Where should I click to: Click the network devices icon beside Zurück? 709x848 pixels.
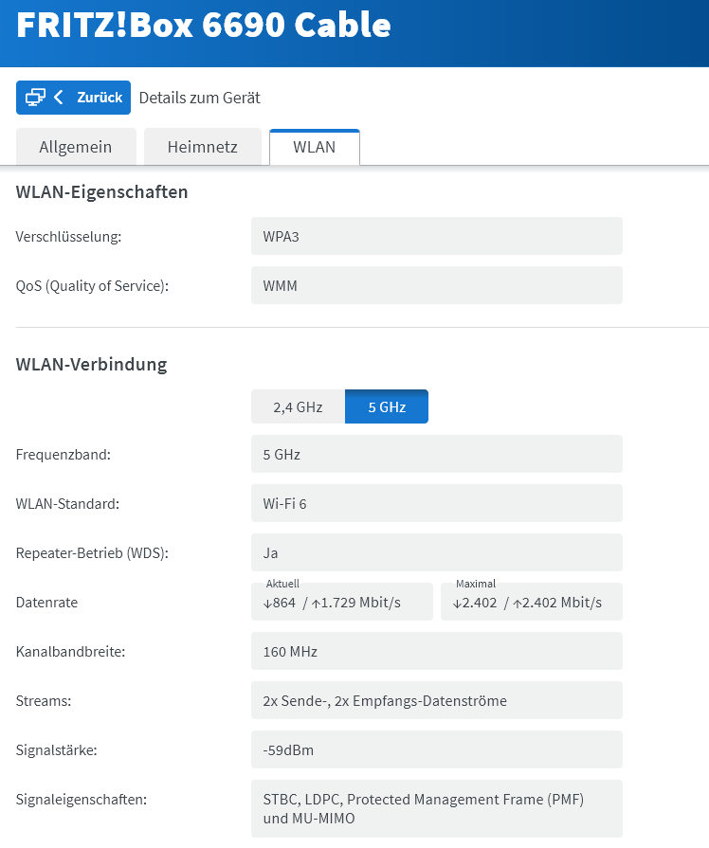pos(35,98)
